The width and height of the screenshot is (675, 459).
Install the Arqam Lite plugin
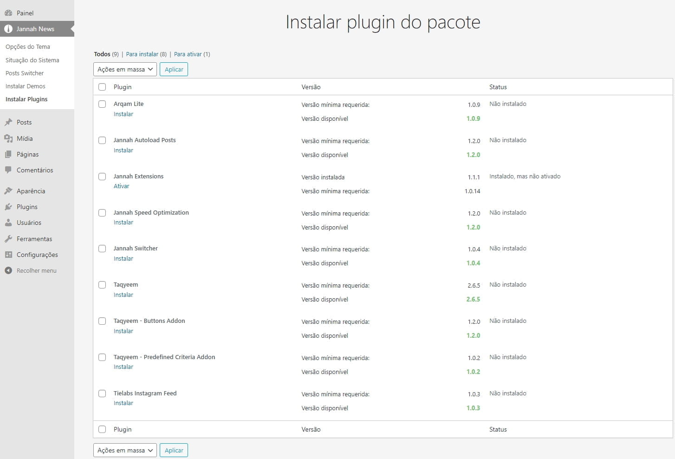[x=123, y=114]
